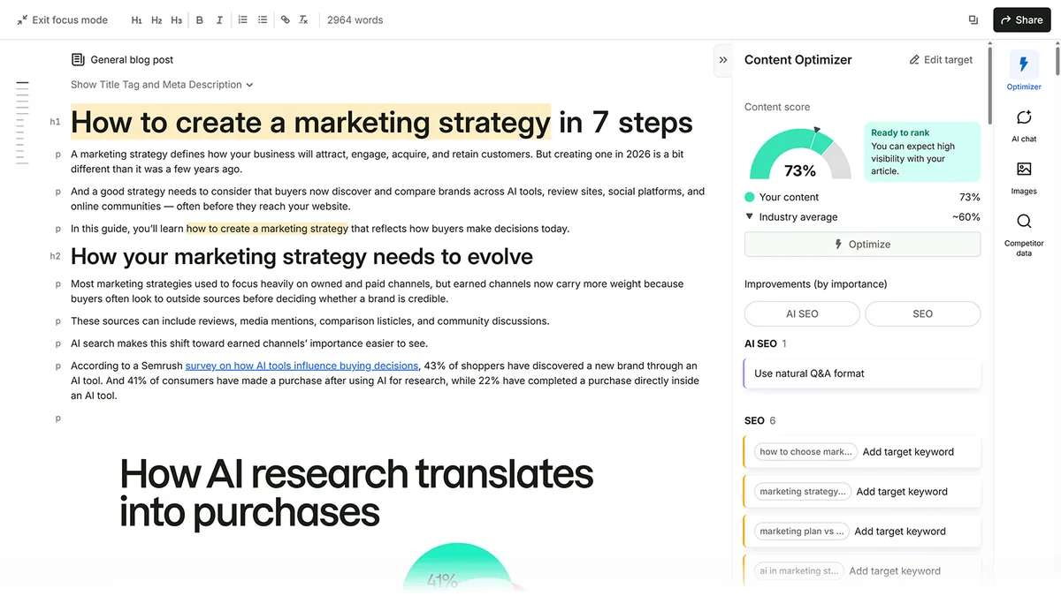Click the Optimize button

coord(862,245)
